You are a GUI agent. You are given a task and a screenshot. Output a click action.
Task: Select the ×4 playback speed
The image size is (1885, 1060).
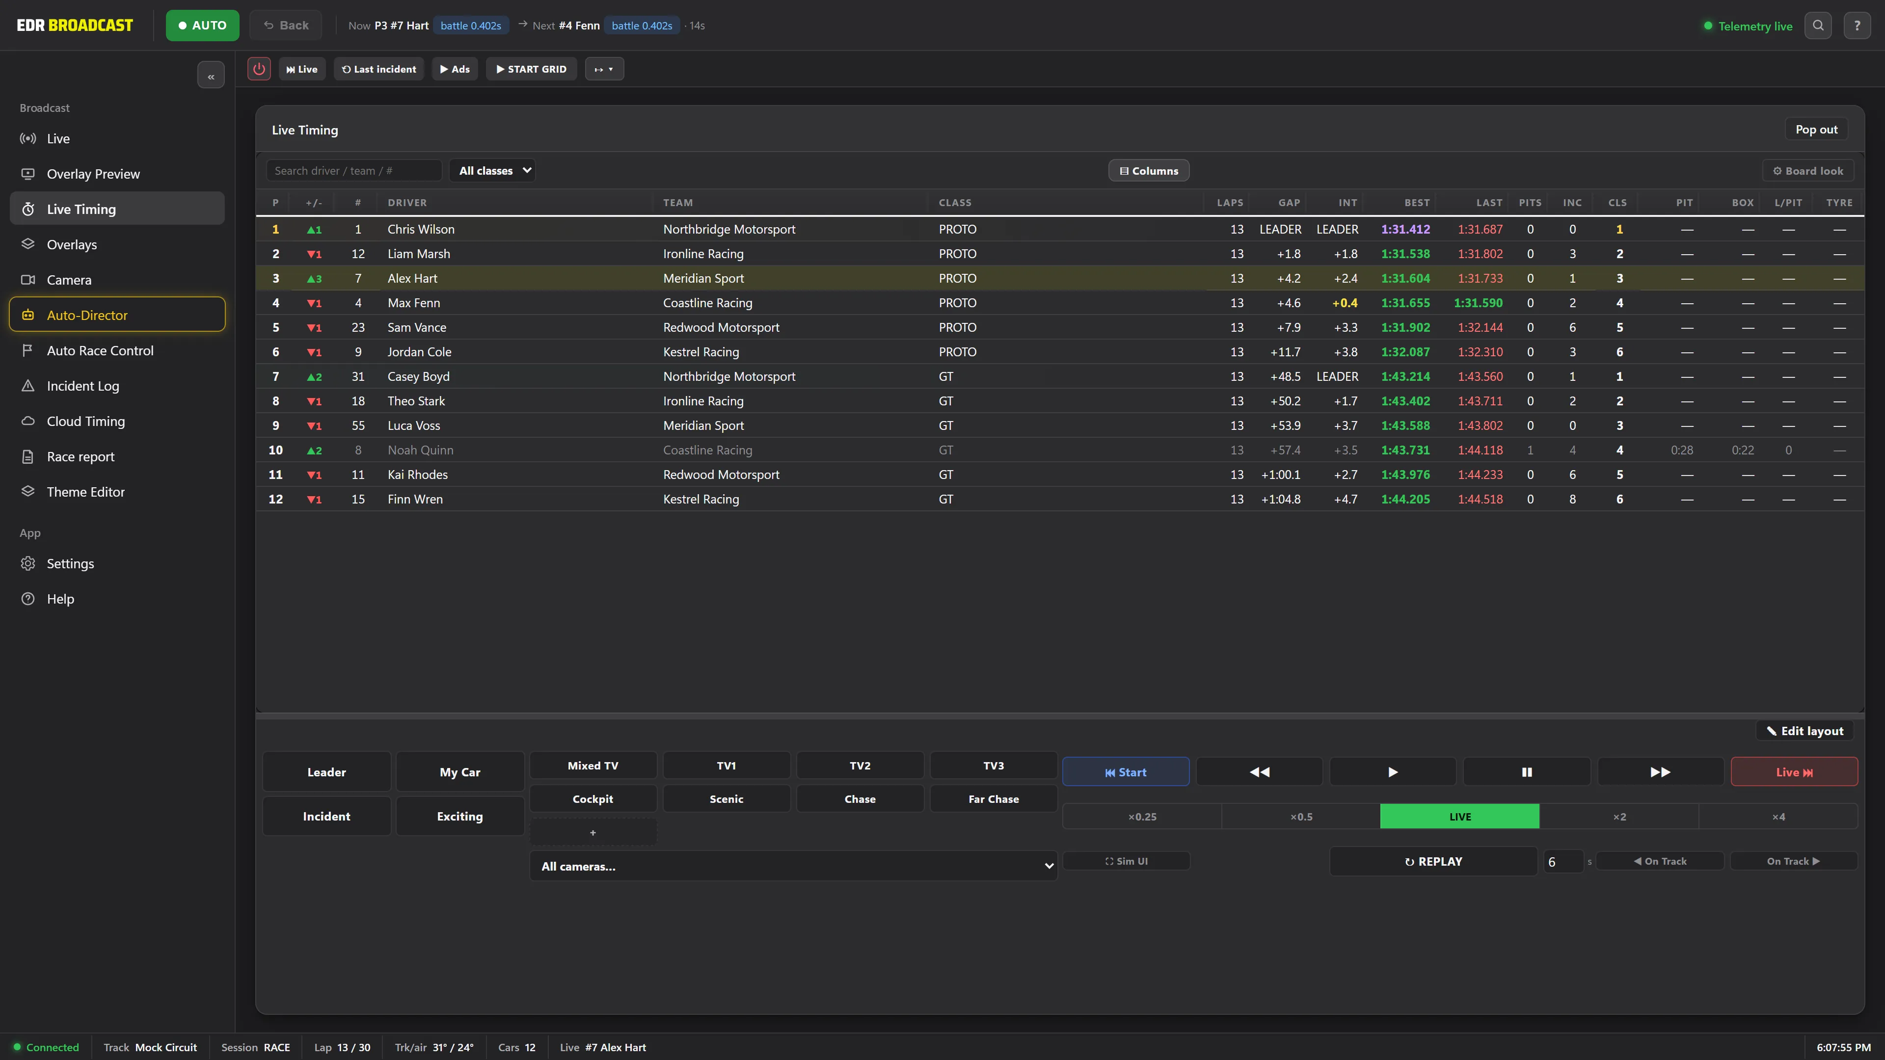click(x=1778, y=817)
